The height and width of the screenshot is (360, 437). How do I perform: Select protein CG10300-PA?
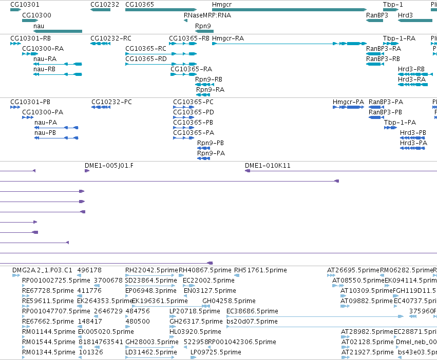point(43,112)
